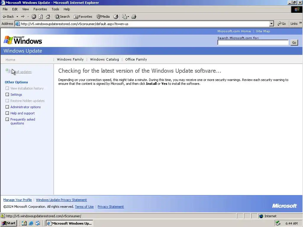Open the Manage Your Profile link
This screenshot has width=303, height=227.
coord(17,200)
